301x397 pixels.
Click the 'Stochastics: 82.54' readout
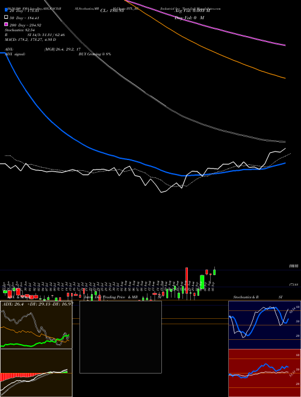click(20, 30)
